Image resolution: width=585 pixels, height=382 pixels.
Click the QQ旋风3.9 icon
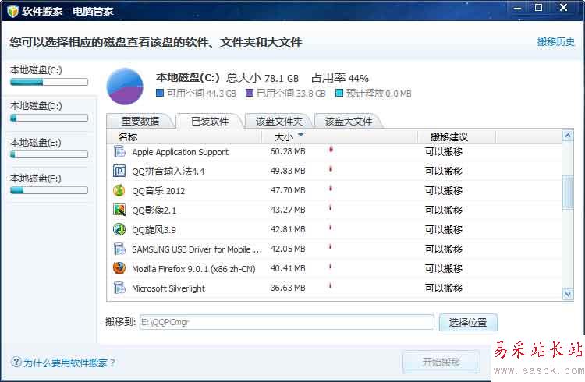(119, 229)
